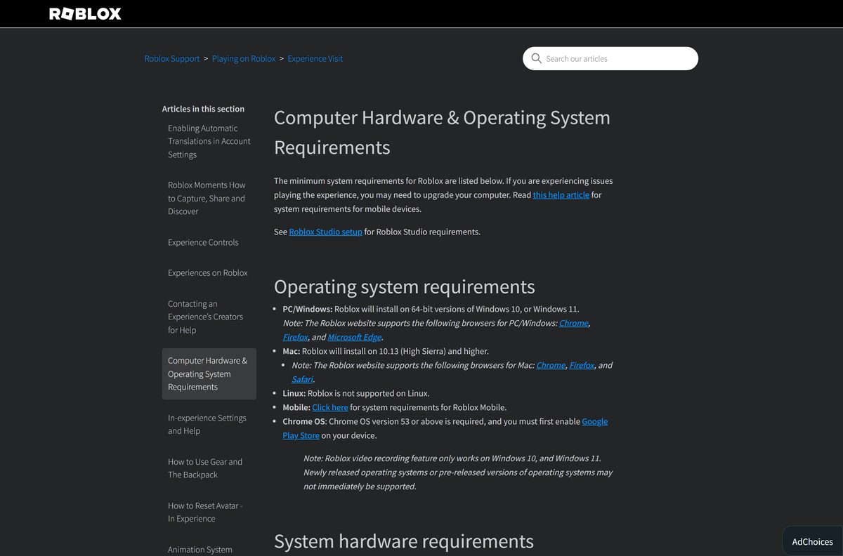Open Contacting an Experience's Creators for Help
843x556 pixels.
coord(205,317)
